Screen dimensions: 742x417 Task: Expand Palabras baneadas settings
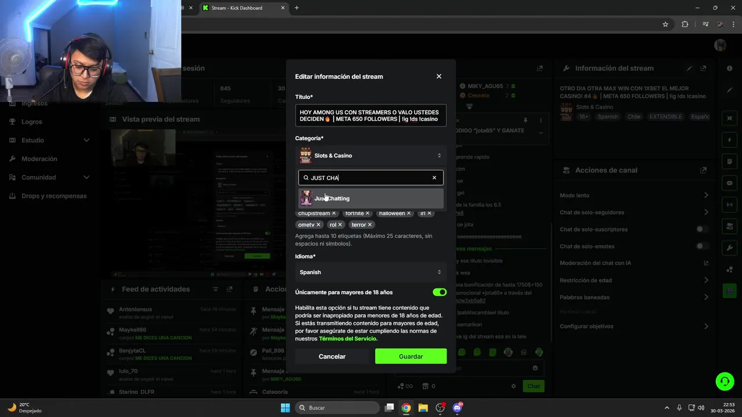tap(706, 297)
